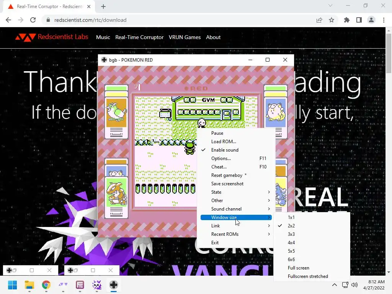The width and height of the screenshot is (392, 294).
Task: Open the purple Redscientist app in the taskbar
Action: (x=63, y=285)
